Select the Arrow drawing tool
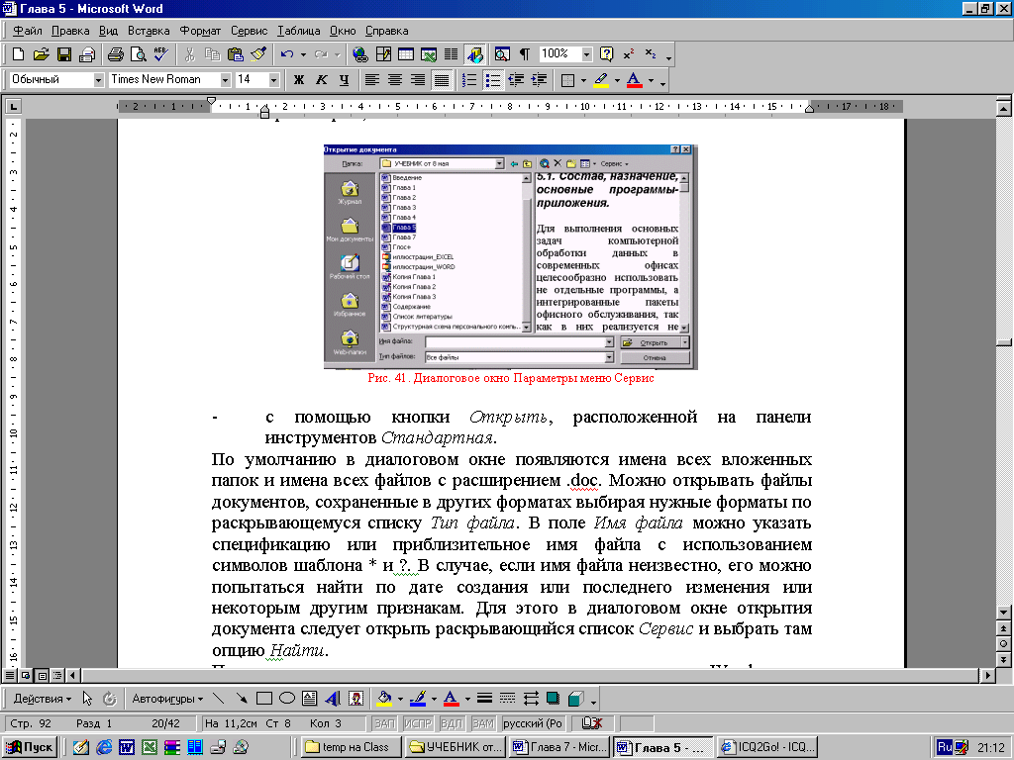1014x760 pixels. (242, 698)
